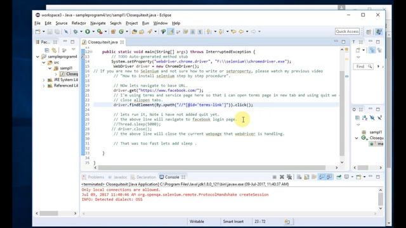Click the Terminate stop icon in Console
Screen dimensions: 406x228
(x=275, y=177)
